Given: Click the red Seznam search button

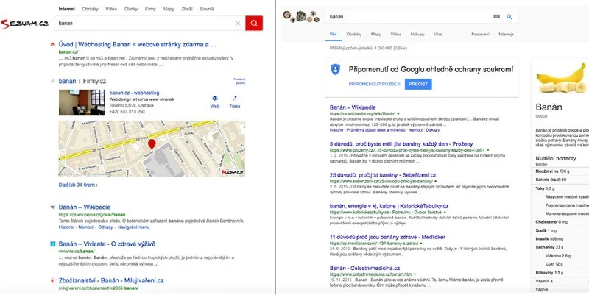Looking at the screenshot, I should coord(254,23).
